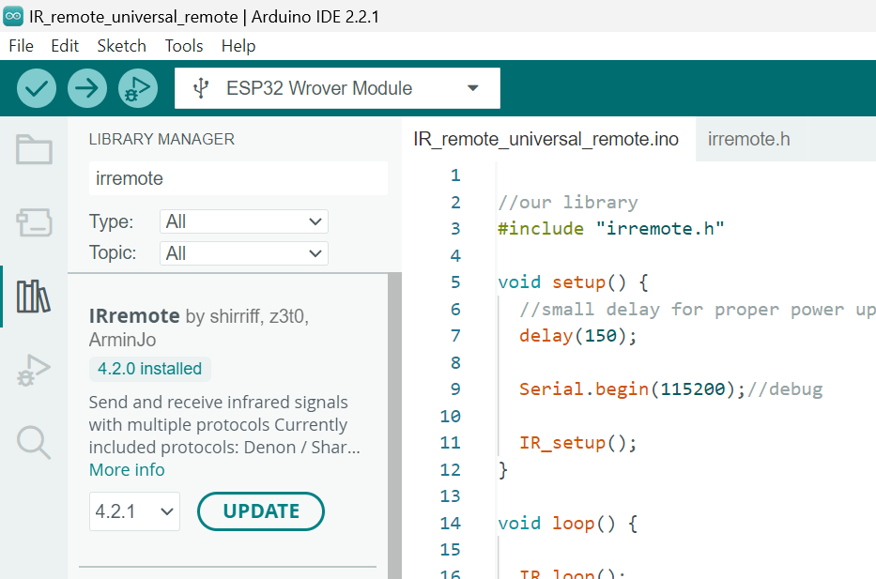Click the irremote library search field
The width and height of the screenshot is (876, 579).
point(238,178)
